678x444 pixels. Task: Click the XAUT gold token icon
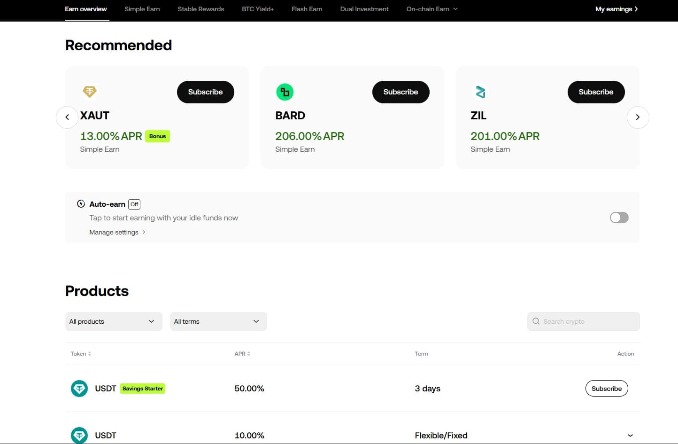[x=90, y=92]
